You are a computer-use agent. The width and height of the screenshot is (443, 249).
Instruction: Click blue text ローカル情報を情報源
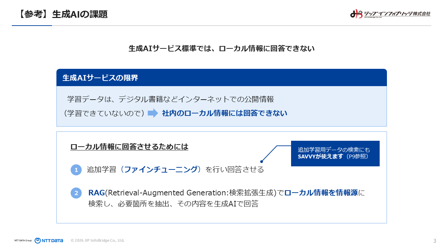coord(321,193)
